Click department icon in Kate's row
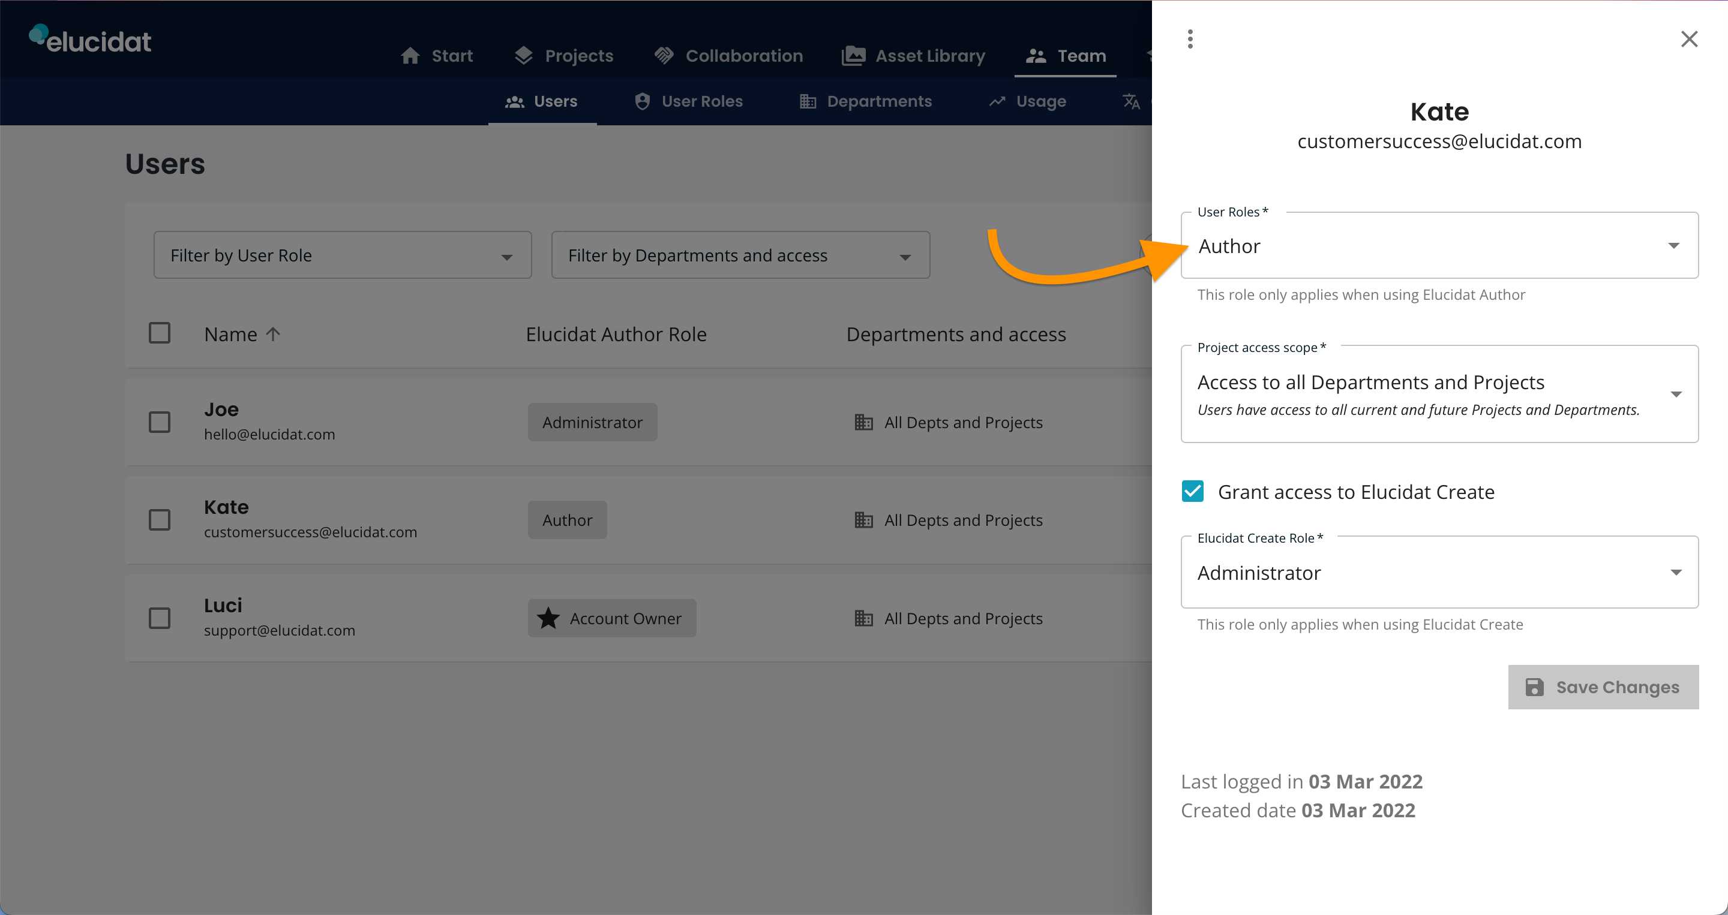The width and height of the screenshot is (1728, 915). coord(864,520)
